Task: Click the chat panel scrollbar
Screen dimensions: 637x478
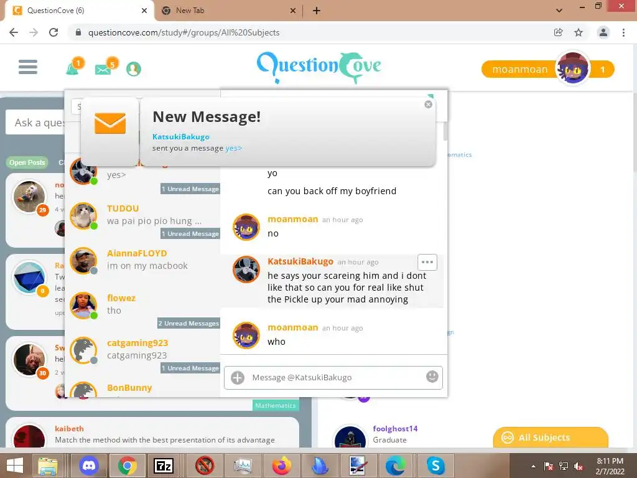Action: (x=445, y=131)
